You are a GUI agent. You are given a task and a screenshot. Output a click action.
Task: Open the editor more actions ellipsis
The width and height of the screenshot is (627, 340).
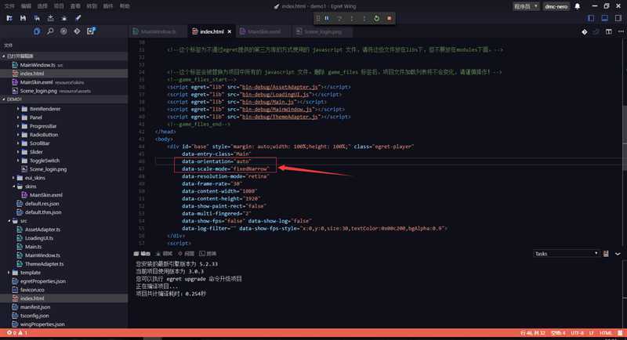click(621, 31)
